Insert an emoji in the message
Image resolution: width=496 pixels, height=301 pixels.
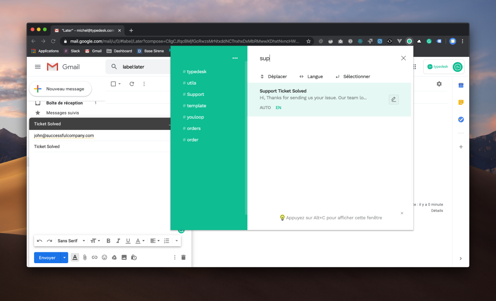104,258
